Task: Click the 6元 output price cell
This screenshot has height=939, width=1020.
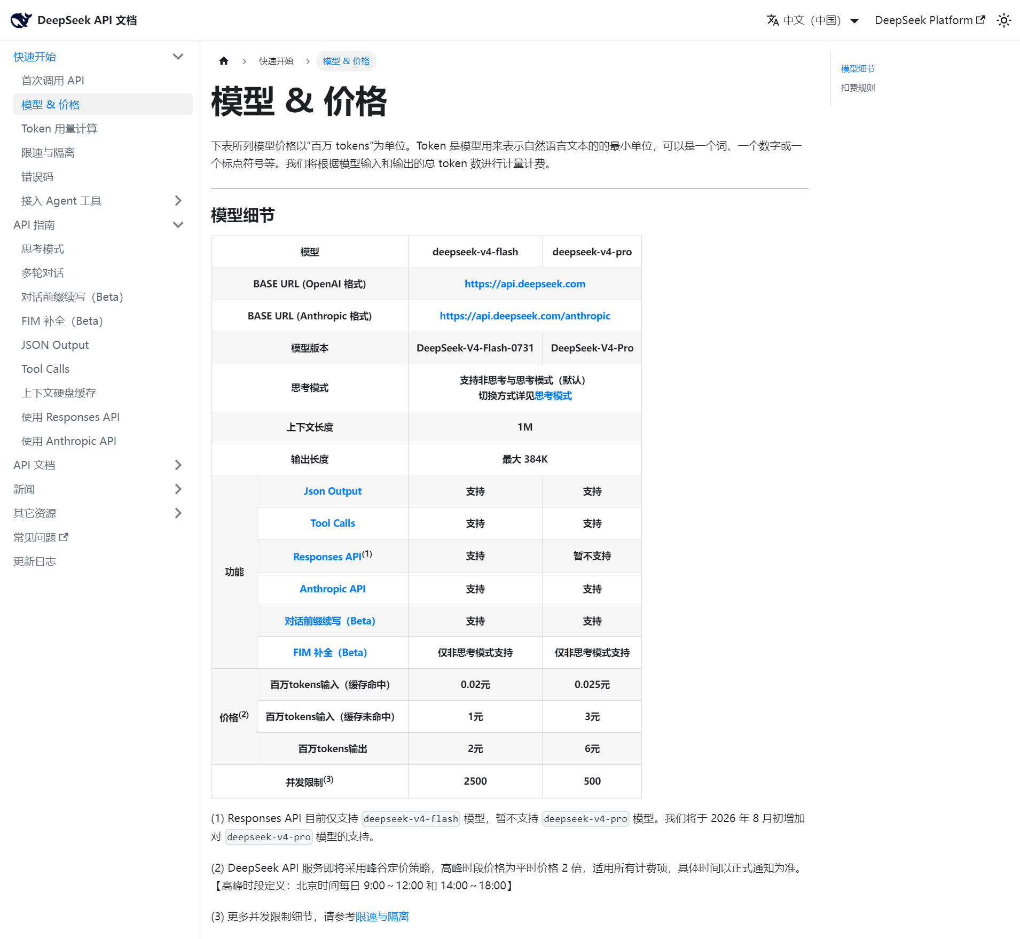Action: 592,748
